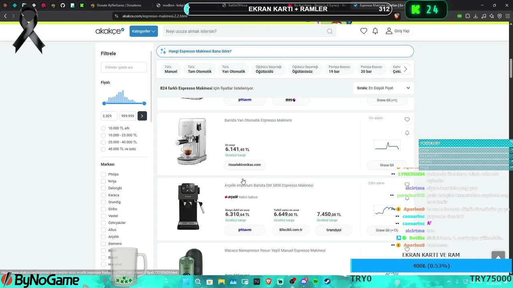Open Arçelik Imperium Barista EM 3450 product title
Viewport: 513px width, 288px height.
[269, 186]
